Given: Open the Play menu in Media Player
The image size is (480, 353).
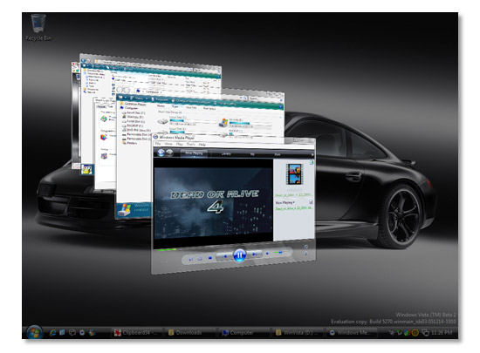Looking at the screenshot, I should 179,144.
